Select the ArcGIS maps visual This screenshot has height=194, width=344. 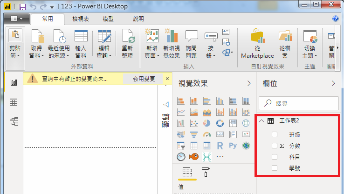(246, 146)
